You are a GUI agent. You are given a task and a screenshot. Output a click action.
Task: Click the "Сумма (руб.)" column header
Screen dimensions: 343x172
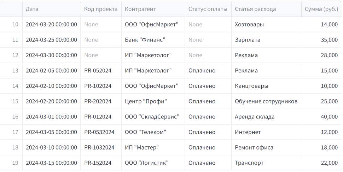tap(321, 9)
